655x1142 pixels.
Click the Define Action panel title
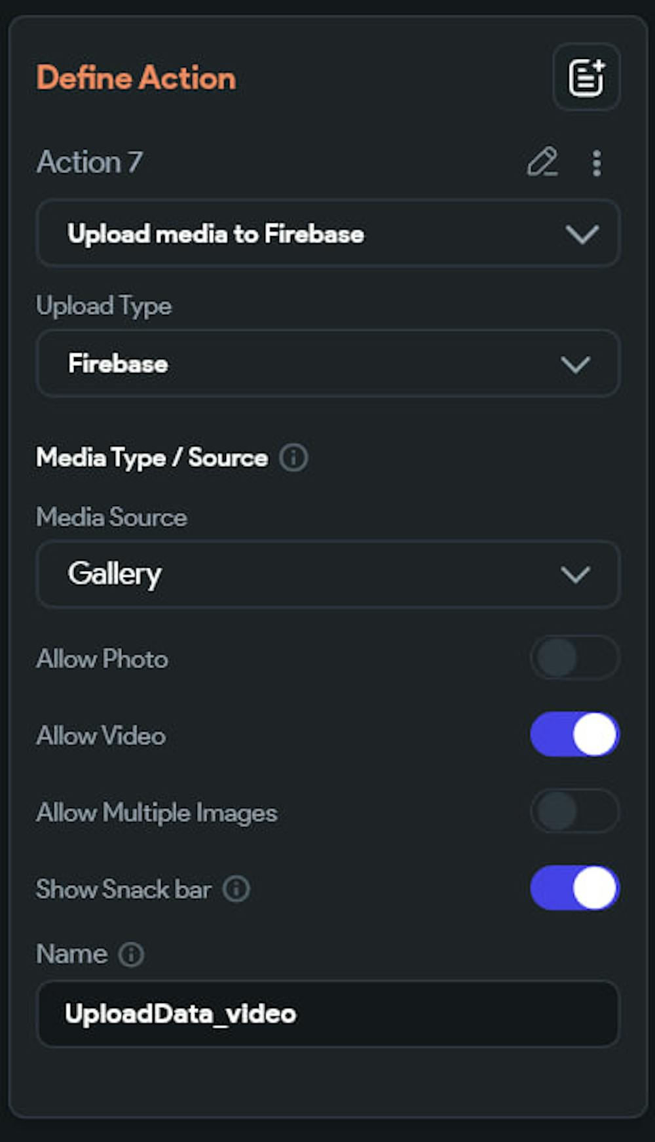tap(136, 78)
